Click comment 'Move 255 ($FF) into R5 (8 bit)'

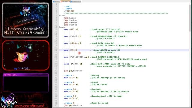pos(110,64)
